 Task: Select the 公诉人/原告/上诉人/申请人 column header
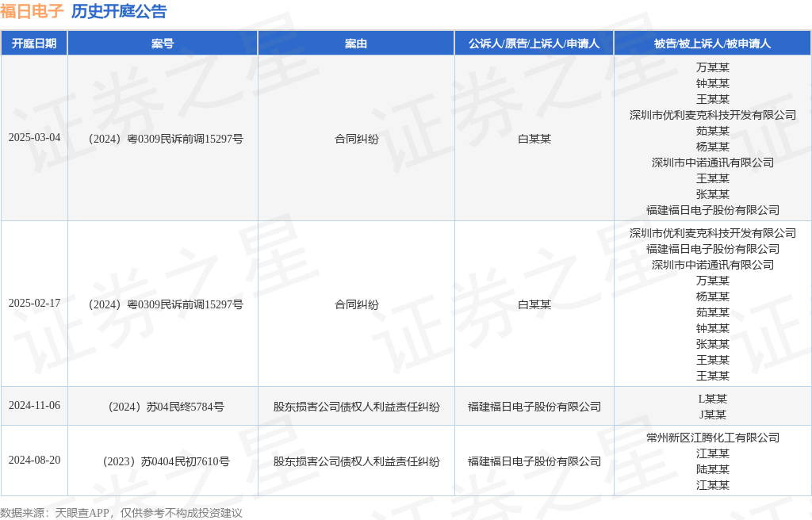click(534, 44)
